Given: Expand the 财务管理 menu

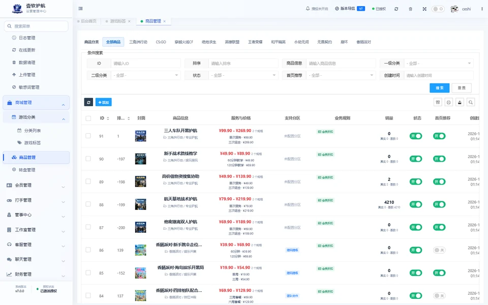Looking at the screenshot, I should 36,274.
